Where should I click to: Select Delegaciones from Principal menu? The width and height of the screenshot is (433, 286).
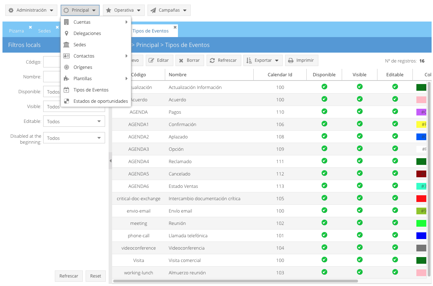pyautogui.click(x=96, y=33)
